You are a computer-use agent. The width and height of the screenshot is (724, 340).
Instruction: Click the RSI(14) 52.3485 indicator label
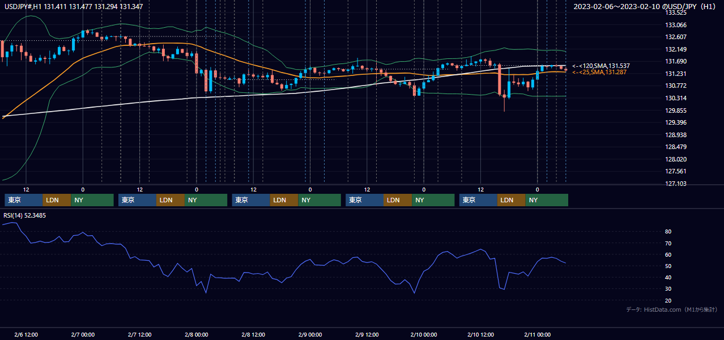[x=25, y=215]
